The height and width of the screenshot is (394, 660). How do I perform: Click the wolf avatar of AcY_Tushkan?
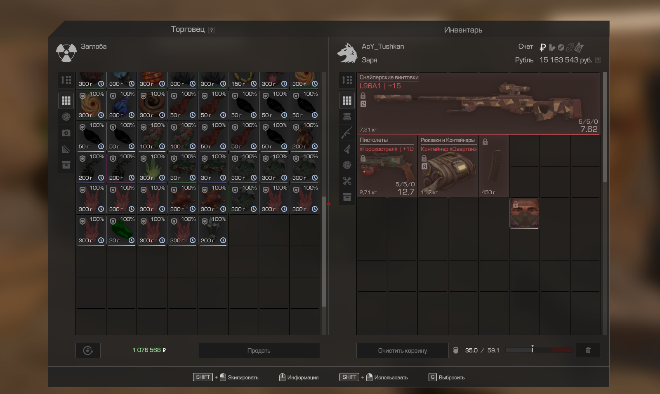pos(347,53)
